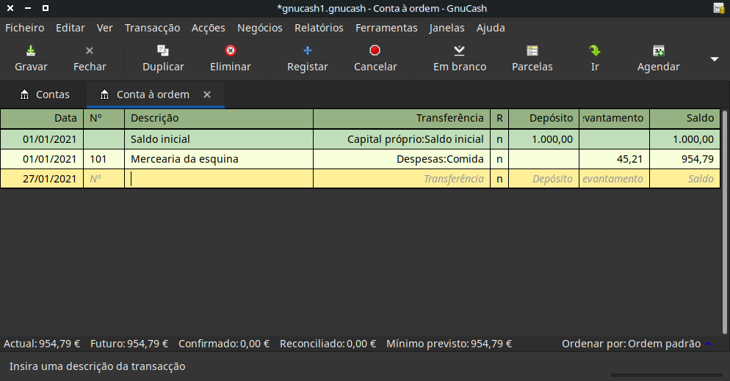The width and height of the screenshot is (730, 381).
Task: Click the Ir jump arrow icon
Action: (x=595, y=51)
